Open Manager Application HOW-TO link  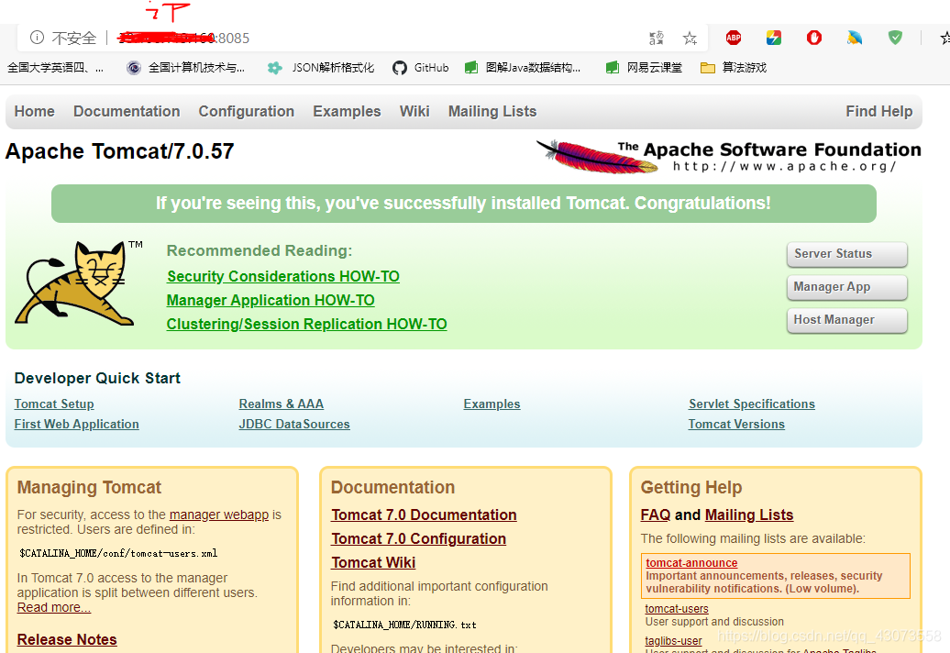point(271,301)
